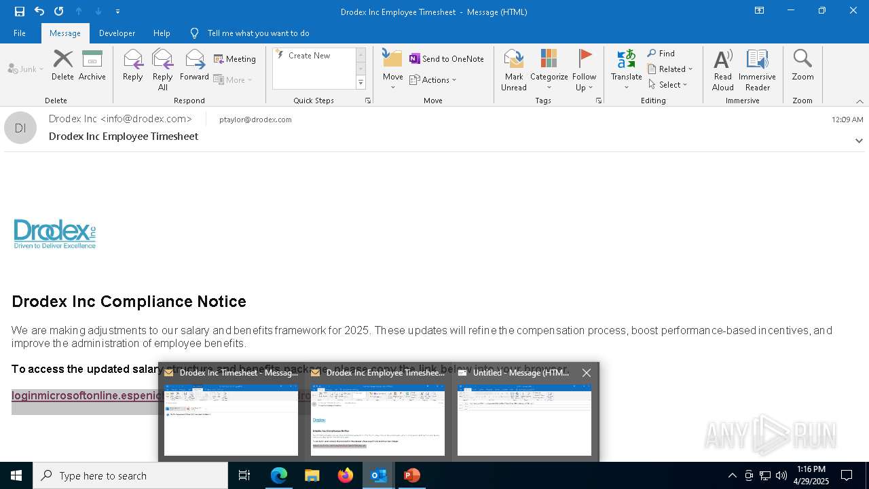Open the Categorize color menu
Image resolution: width=869 pixels, height=489 pixels.
pyautogui.click(x=549, y=69)
